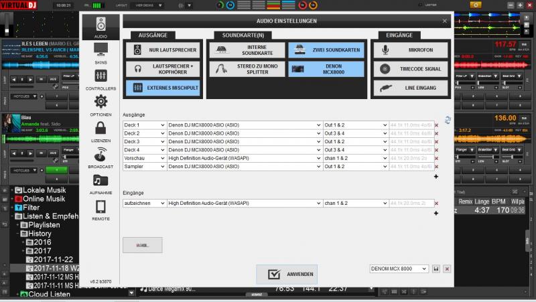Open Playlisten in the folder tree
This screenshot has height=302, width=536.
coord(44,225)
